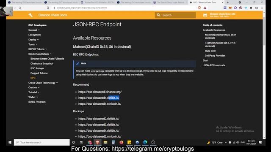Reload the page with the browser refresh icon
Viewport: 271px width, 152px height.
click(20, 8)
